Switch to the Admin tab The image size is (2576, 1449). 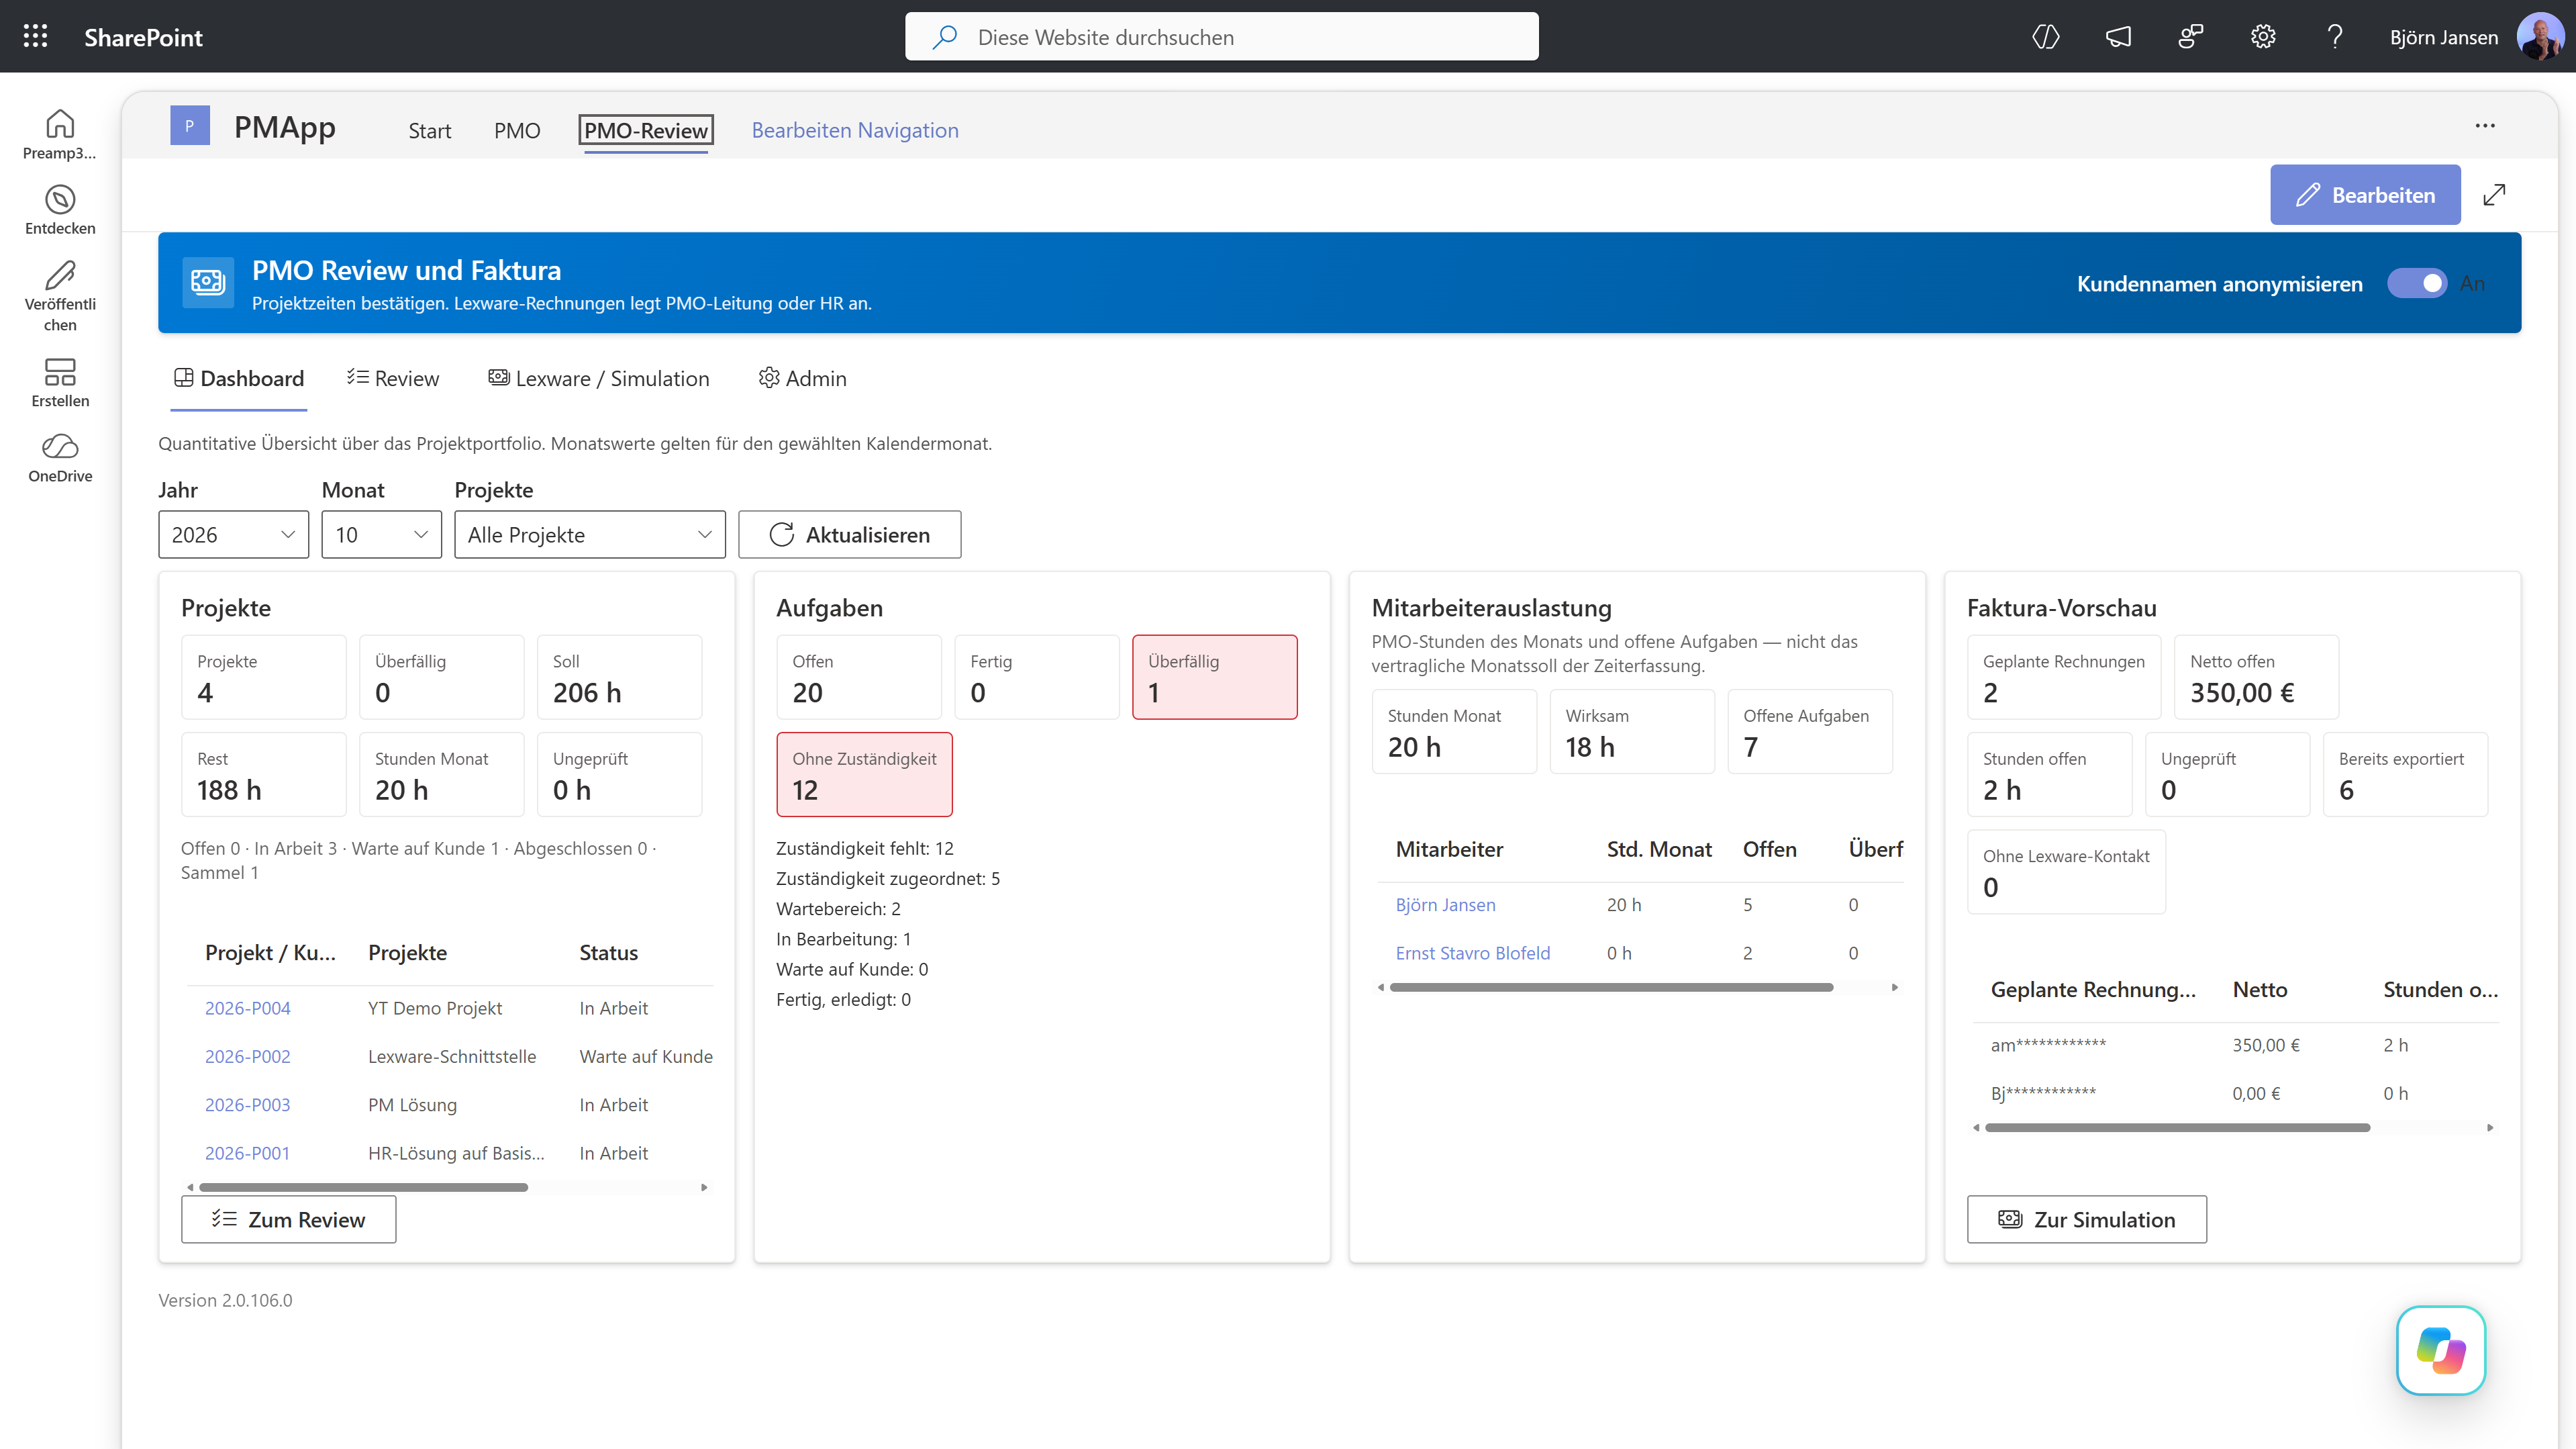[802, 378]
